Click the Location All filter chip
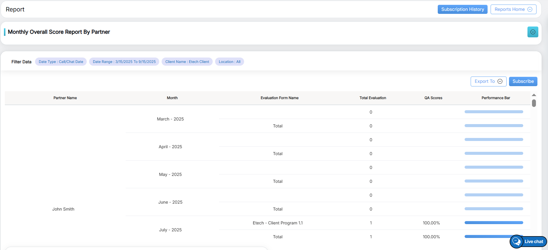Image resolution: width=548 pixels, height=250 pixels. pyautogui.click(x=229, y=62)
